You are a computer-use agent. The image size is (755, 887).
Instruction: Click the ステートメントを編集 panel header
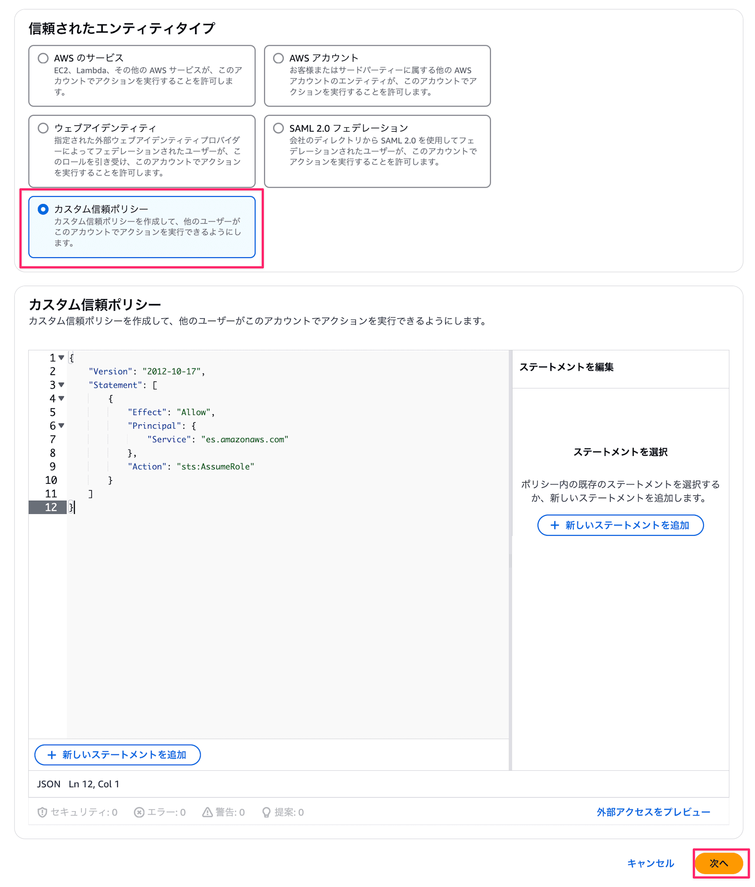coord(566,367)
